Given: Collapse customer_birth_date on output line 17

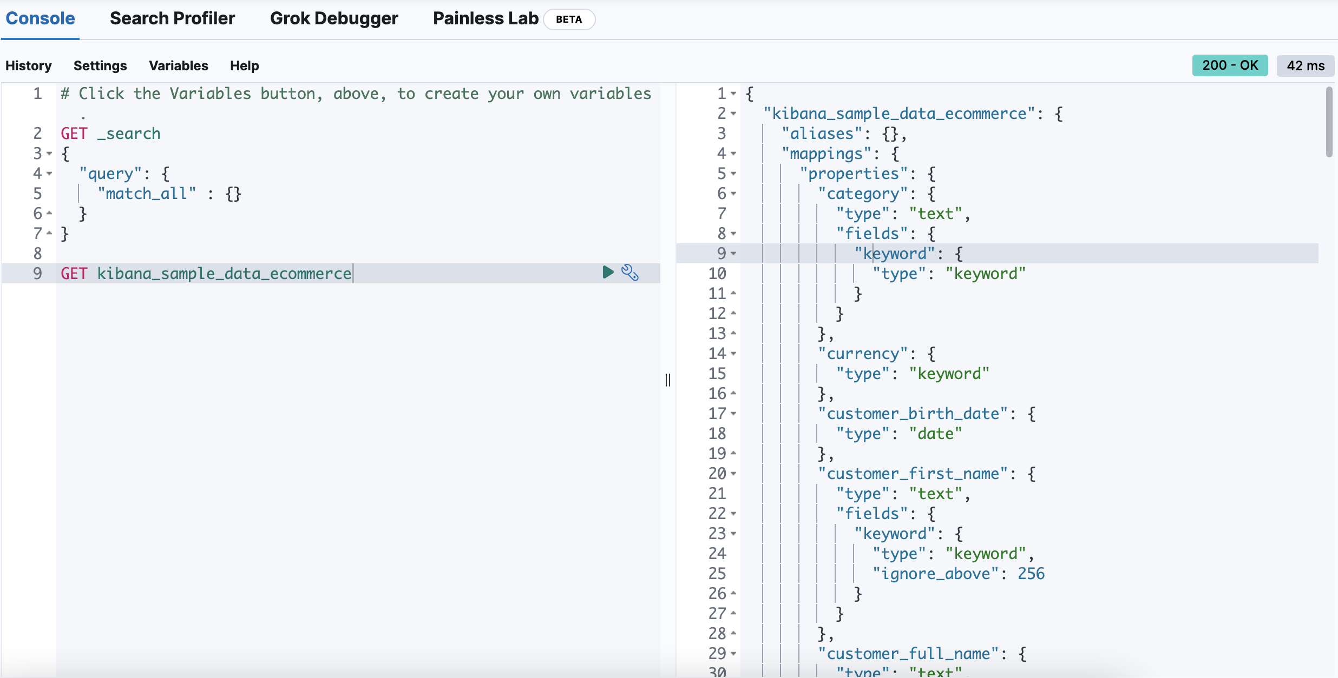Looking at the screenshot, I should pyautogui.click(x=733, y=414).
